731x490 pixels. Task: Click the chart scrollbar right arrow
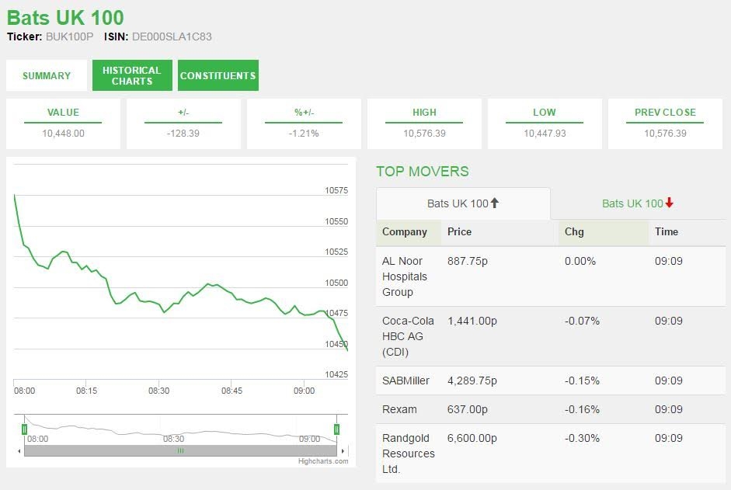(x=344, y=450)
